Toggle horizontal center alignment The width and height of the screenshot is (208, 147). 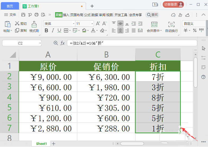point(120,31)
